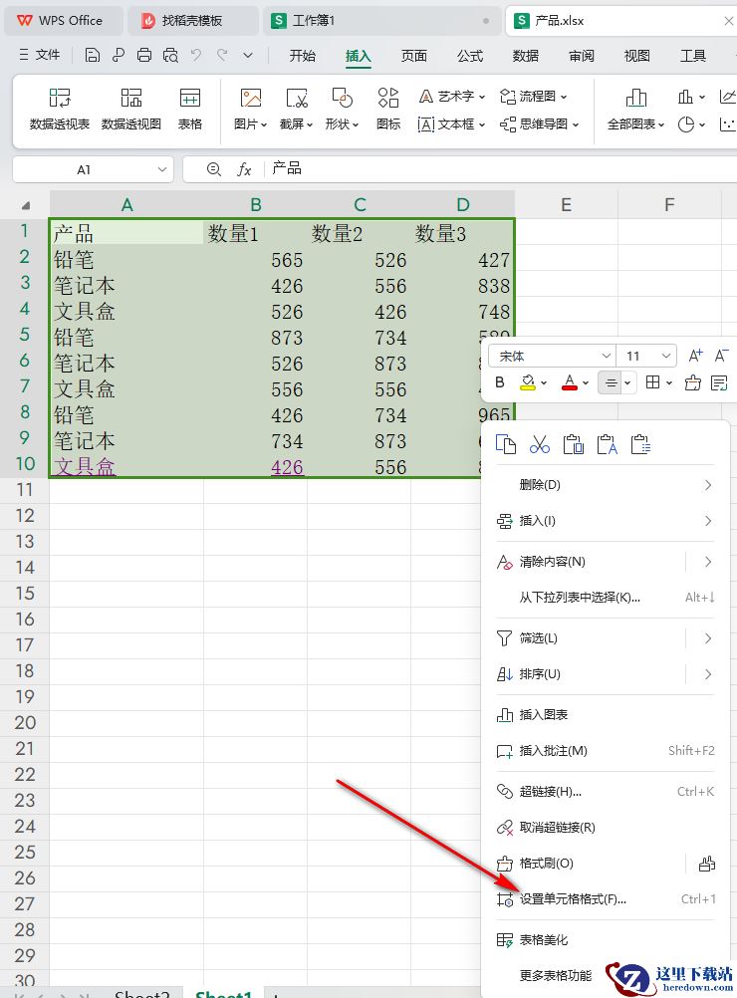Click the Undo arrow icon
This screenshot has height=998, width=737.
pos(196,56)
